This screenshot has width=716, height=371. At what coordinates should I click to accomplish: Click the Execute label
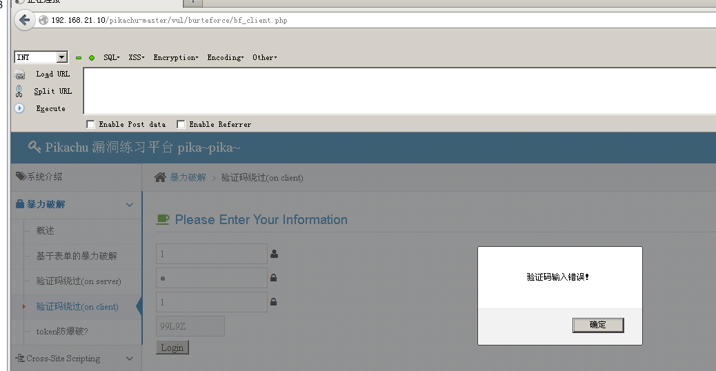pos(50,108)
